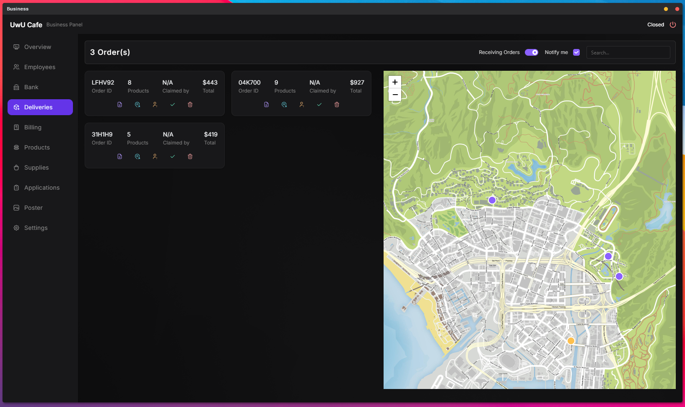
Task: Toggle the Receiving Orders switch
Action: (x=531, y=52)
